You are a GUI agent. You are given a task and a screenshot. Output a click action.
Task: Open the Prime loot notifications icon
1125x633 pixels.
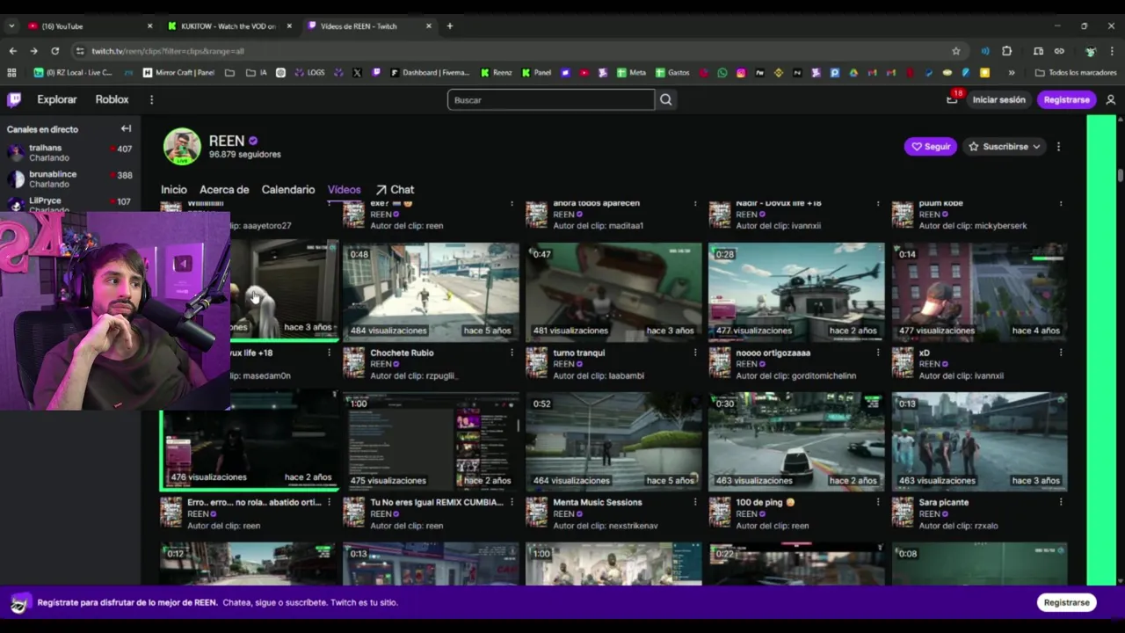[x=952, y=99]
